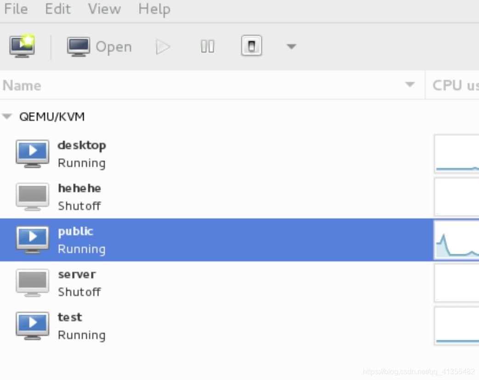Click the Run (play) toolbar button
Image resolution: width=479 pixels, height=380 pixels.
[x=163, y=47]
